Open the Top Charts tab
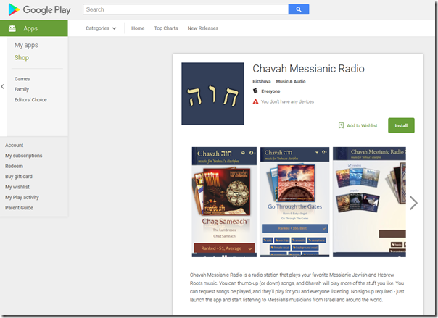 (x=166, y=28)
